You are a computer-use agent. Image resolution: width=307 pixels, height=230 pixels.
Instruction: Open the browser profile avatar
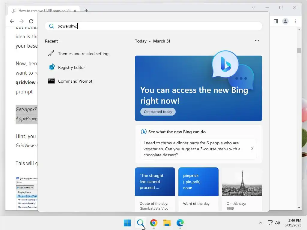tap(285, 21)
